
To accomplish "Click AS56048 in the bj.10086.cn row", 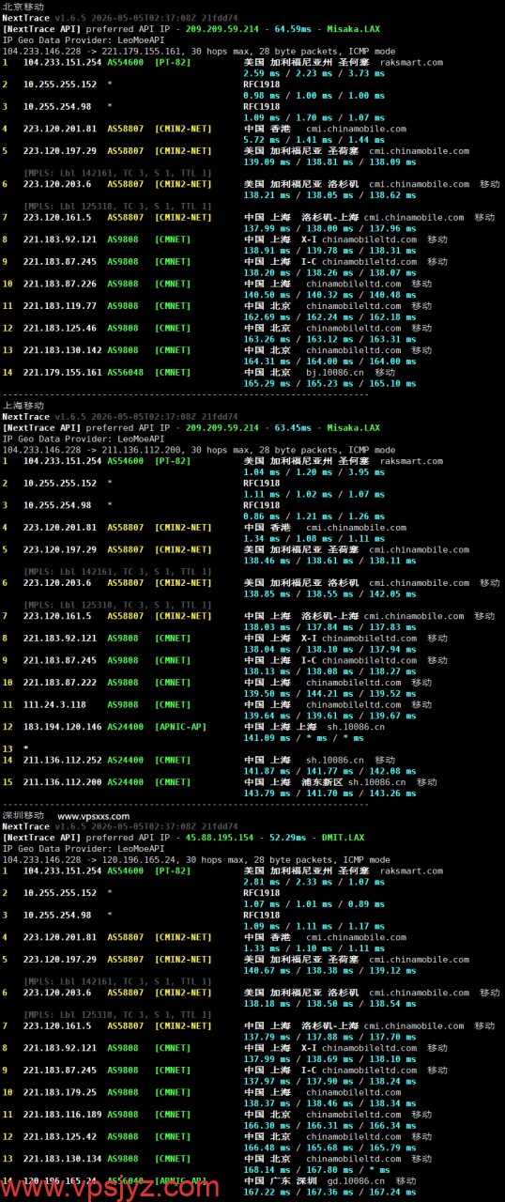I will [x=126, y=372].
